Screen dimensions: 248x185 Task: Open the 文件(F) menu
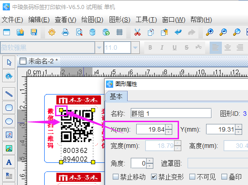click(12, 19)
